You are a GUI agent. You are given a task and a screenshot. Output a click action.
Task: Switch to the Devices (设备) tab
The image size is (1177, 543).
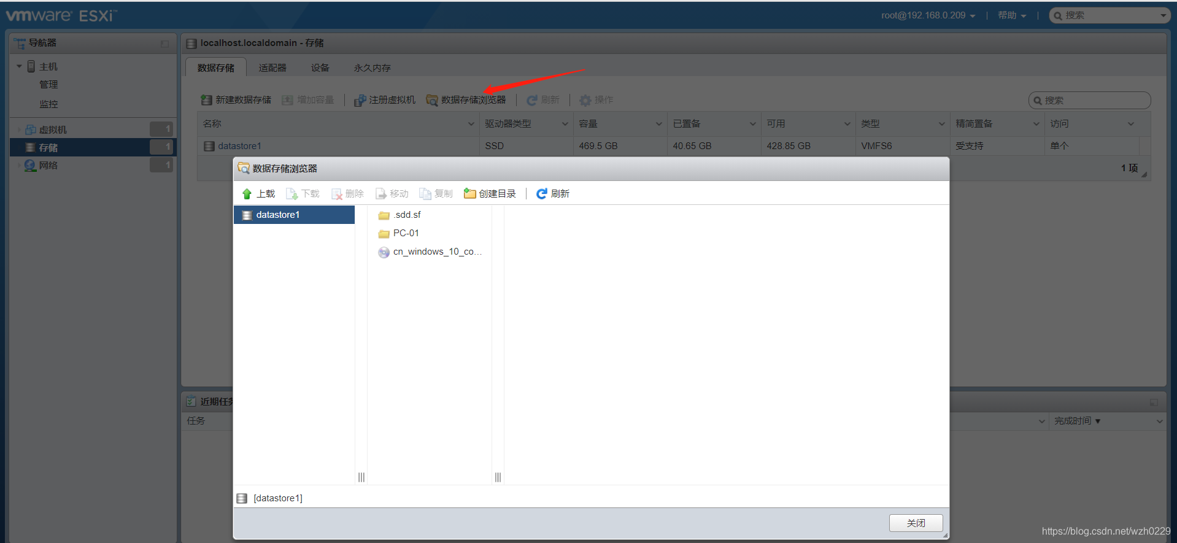(320, 67)
